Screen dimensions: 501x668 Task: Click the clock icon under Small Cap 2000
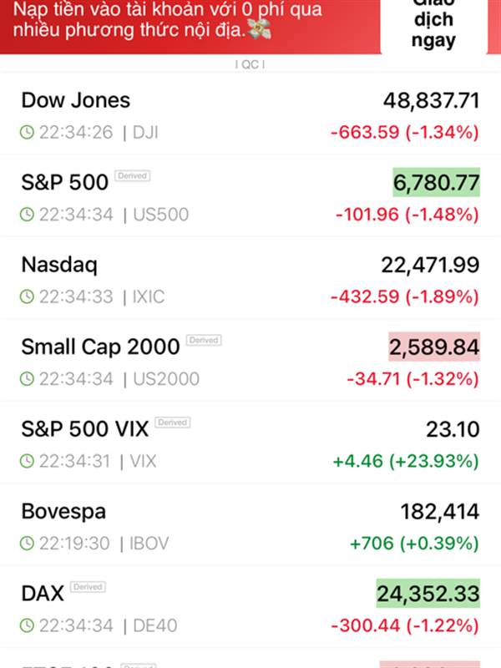28,379
